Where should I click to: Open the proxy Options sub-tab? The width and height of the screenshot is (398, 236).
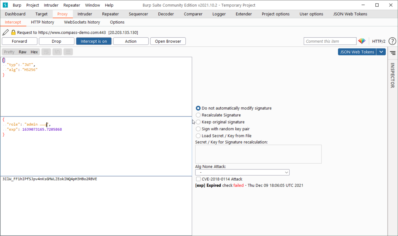117,22
